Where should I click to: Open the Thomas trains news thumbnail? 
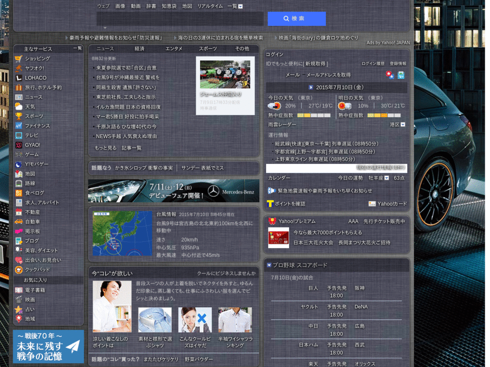[x=225, y=74]
